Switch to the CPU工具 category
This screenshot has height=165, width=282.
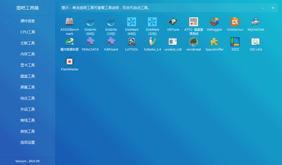(x=28, y=32)
